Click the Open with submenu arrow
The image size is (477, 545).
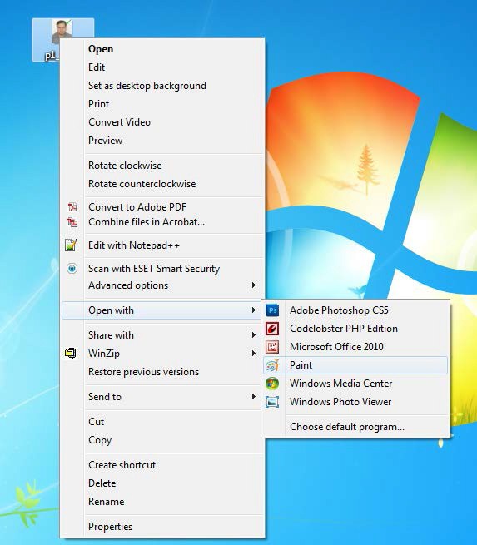[x=254, y=310]
